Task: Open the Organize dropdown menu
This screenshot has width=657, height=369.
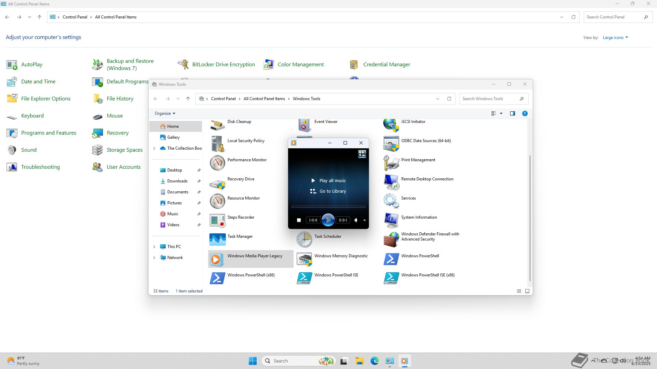Action: (165, 113)
